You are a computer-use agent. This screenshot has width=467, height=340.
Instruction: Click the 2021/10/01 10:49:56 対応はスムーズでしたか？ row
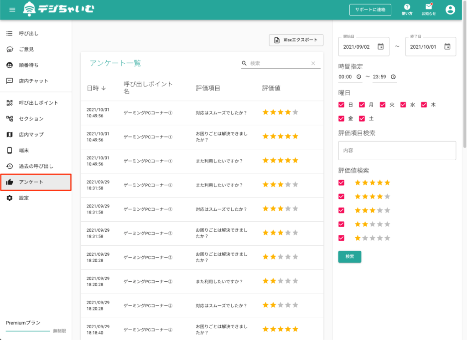tap(202, 112)
